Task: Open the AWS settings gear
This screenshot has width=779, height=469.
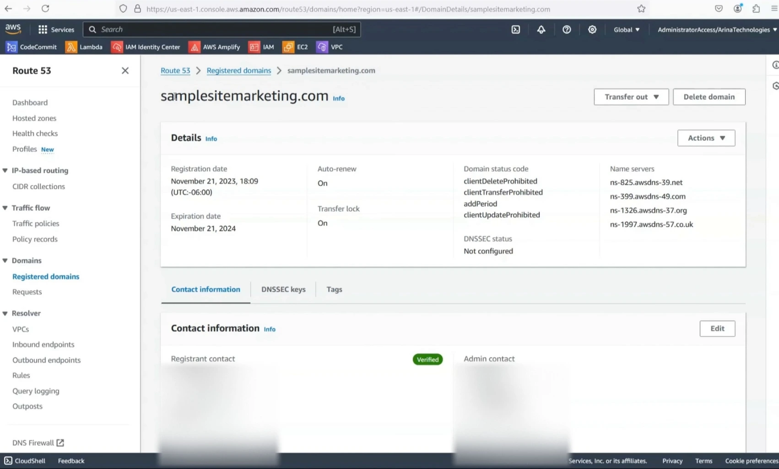Action: pyautogui.click(x=592, y=29)
